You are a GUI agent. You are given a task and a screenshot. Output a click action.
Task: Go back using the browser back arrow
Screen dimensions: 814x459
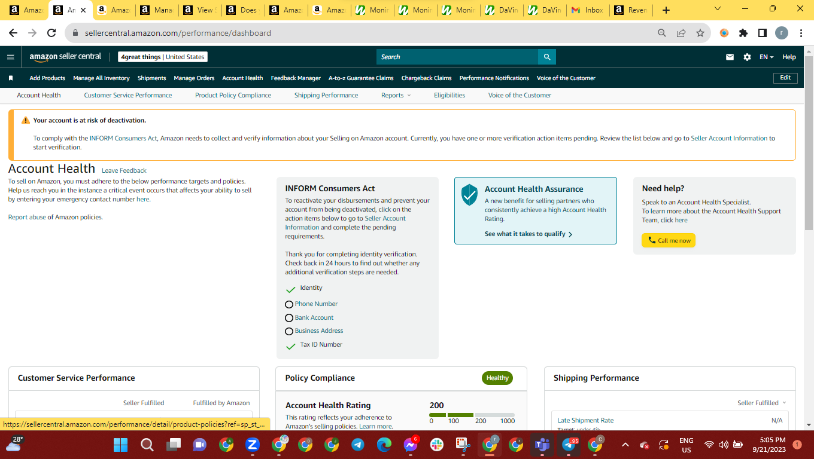13,33
